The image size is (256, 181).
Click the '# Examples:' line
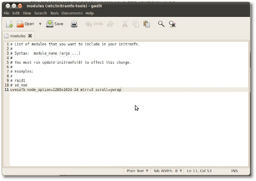point(22,72)
